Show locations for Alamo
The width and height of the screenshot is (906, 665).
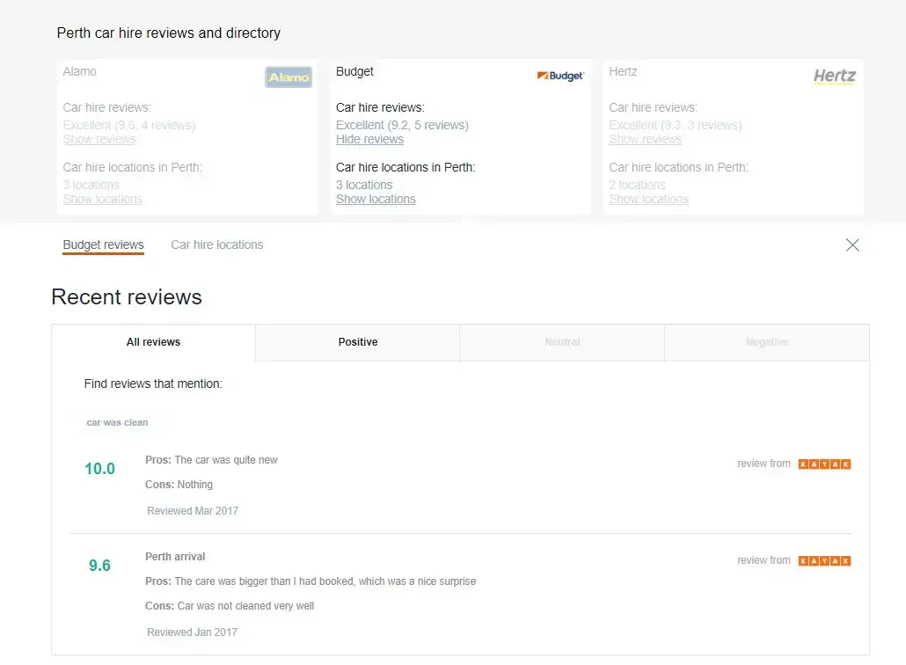pyautogui.click(x=102, y=199)
